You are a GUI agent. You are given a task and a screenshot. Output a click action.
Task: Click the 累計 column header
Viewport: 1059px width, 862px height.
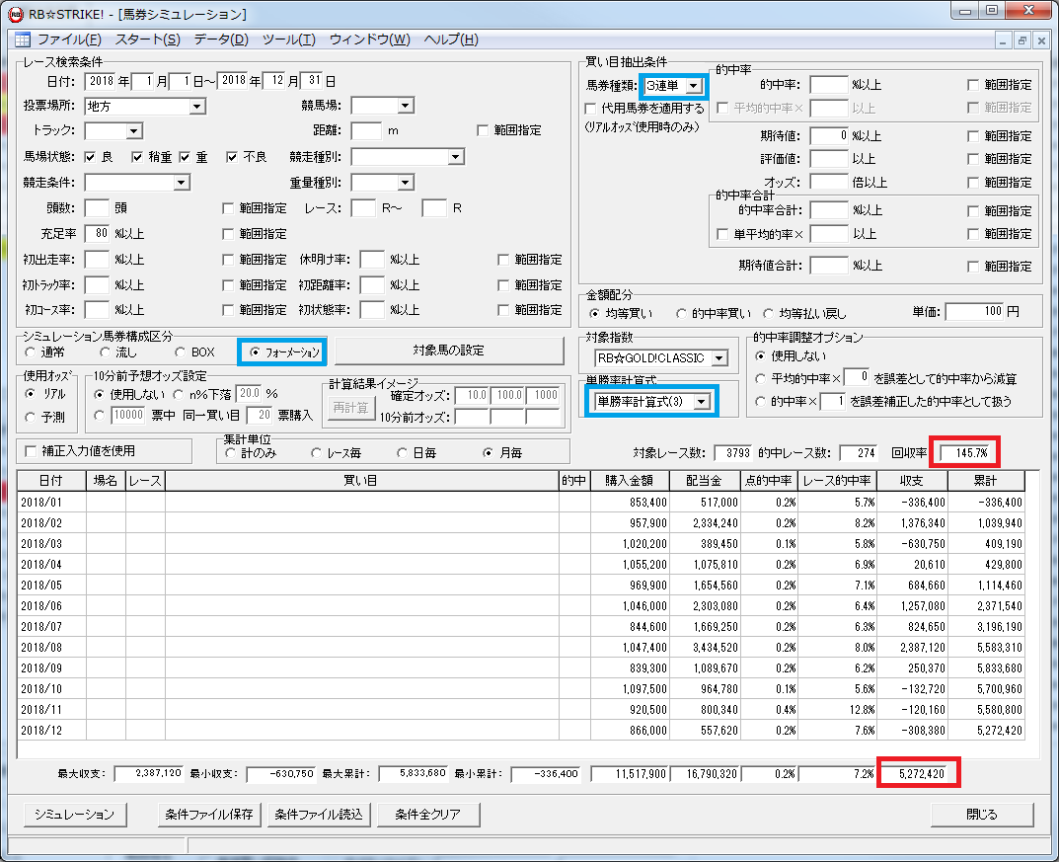(x=986, y=481)
